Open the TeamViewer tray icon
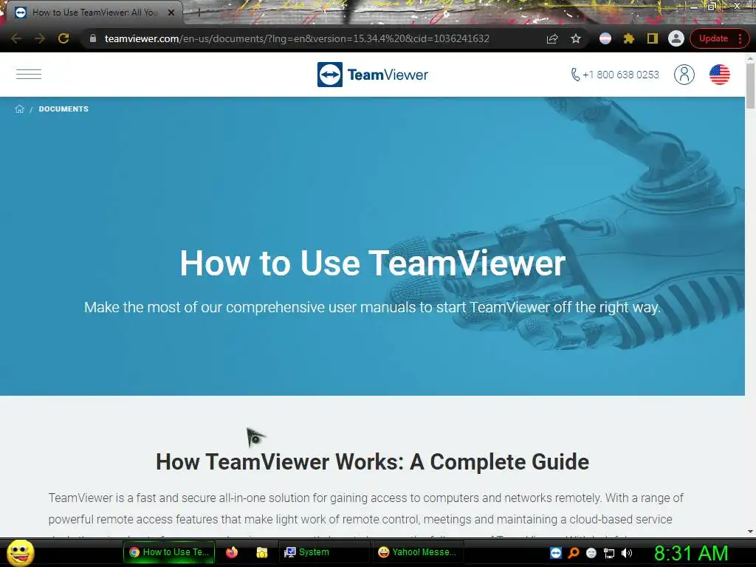756x567 pixels. [x=556, y=552]
